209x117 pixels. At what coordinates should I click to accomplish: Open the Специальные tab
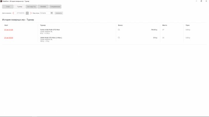pyautogui.click(x=55, y=7)
